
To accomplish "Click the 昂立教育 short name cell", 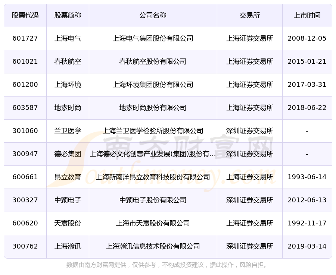I will click(x=68, y=177).
